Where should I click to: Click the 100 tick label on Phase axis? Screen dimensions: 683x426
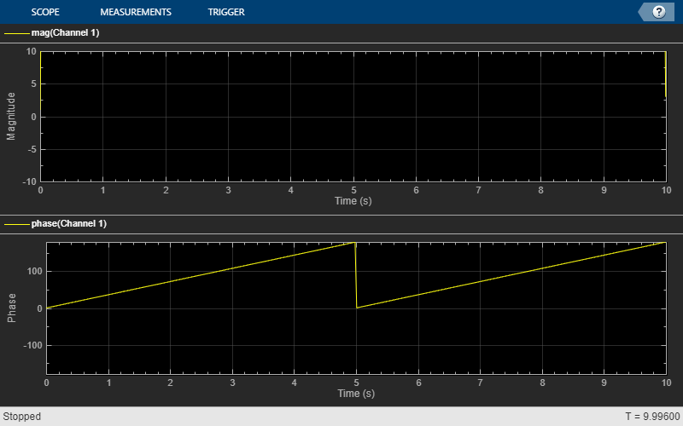(x=34, y=271)
